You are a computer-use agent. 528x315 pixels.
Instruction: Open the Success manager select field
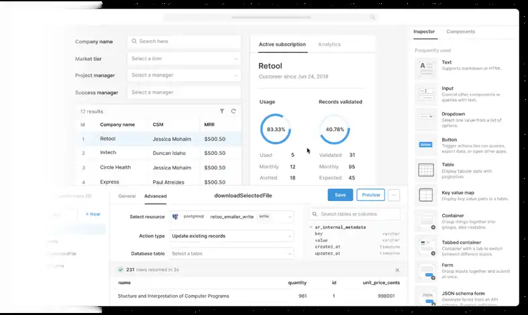click(x=184, y=92)
